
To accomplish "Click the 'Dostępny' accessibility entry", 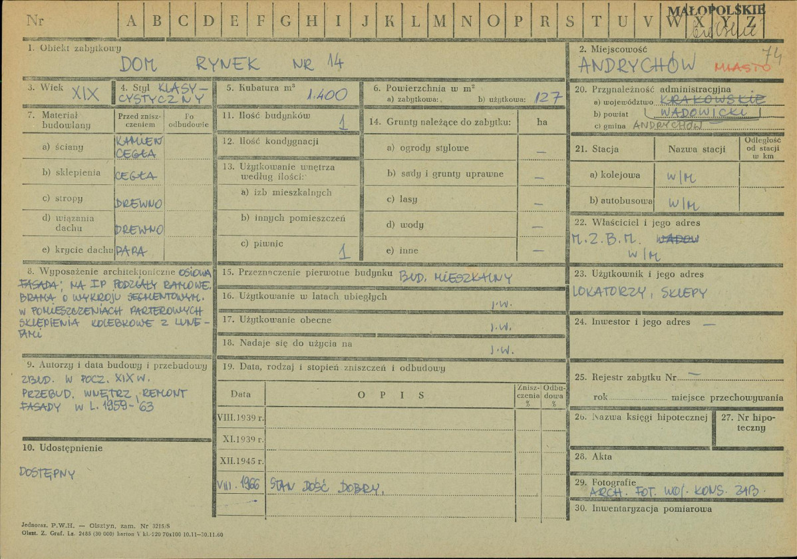I will point(47,474).
